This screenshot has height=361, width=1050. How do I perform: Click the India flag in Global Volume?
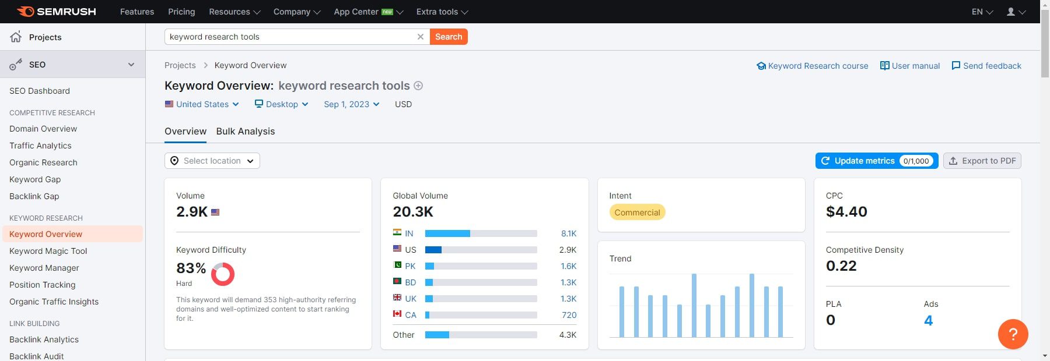[397, 232]
